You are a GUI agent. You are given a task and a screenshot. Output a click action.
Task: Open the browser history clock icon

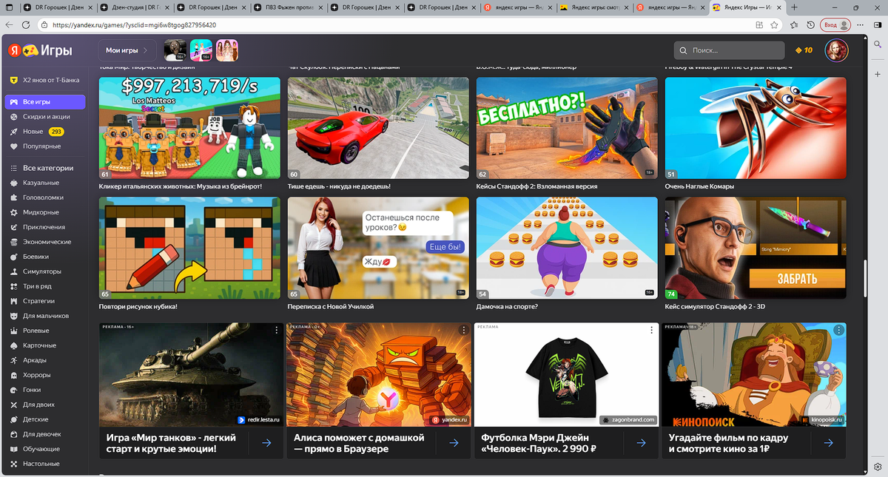pyautogui.click(x=811, y=24)
